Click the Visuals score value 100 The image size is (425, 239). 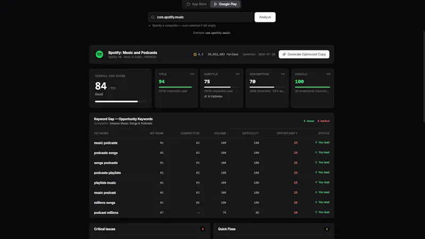click(299, 82)
